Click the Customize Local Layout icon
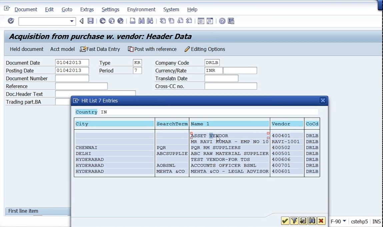The image size is (383, 227). [x=231, y=21]
